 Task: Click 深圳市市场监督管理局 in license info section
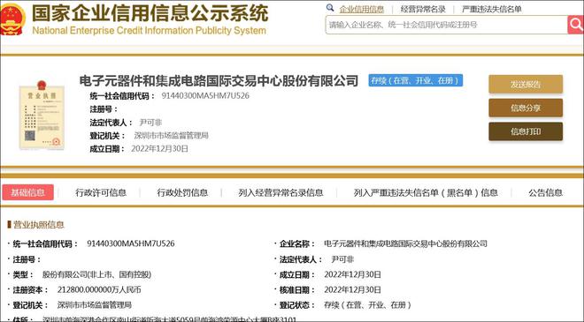coord(94,305)
